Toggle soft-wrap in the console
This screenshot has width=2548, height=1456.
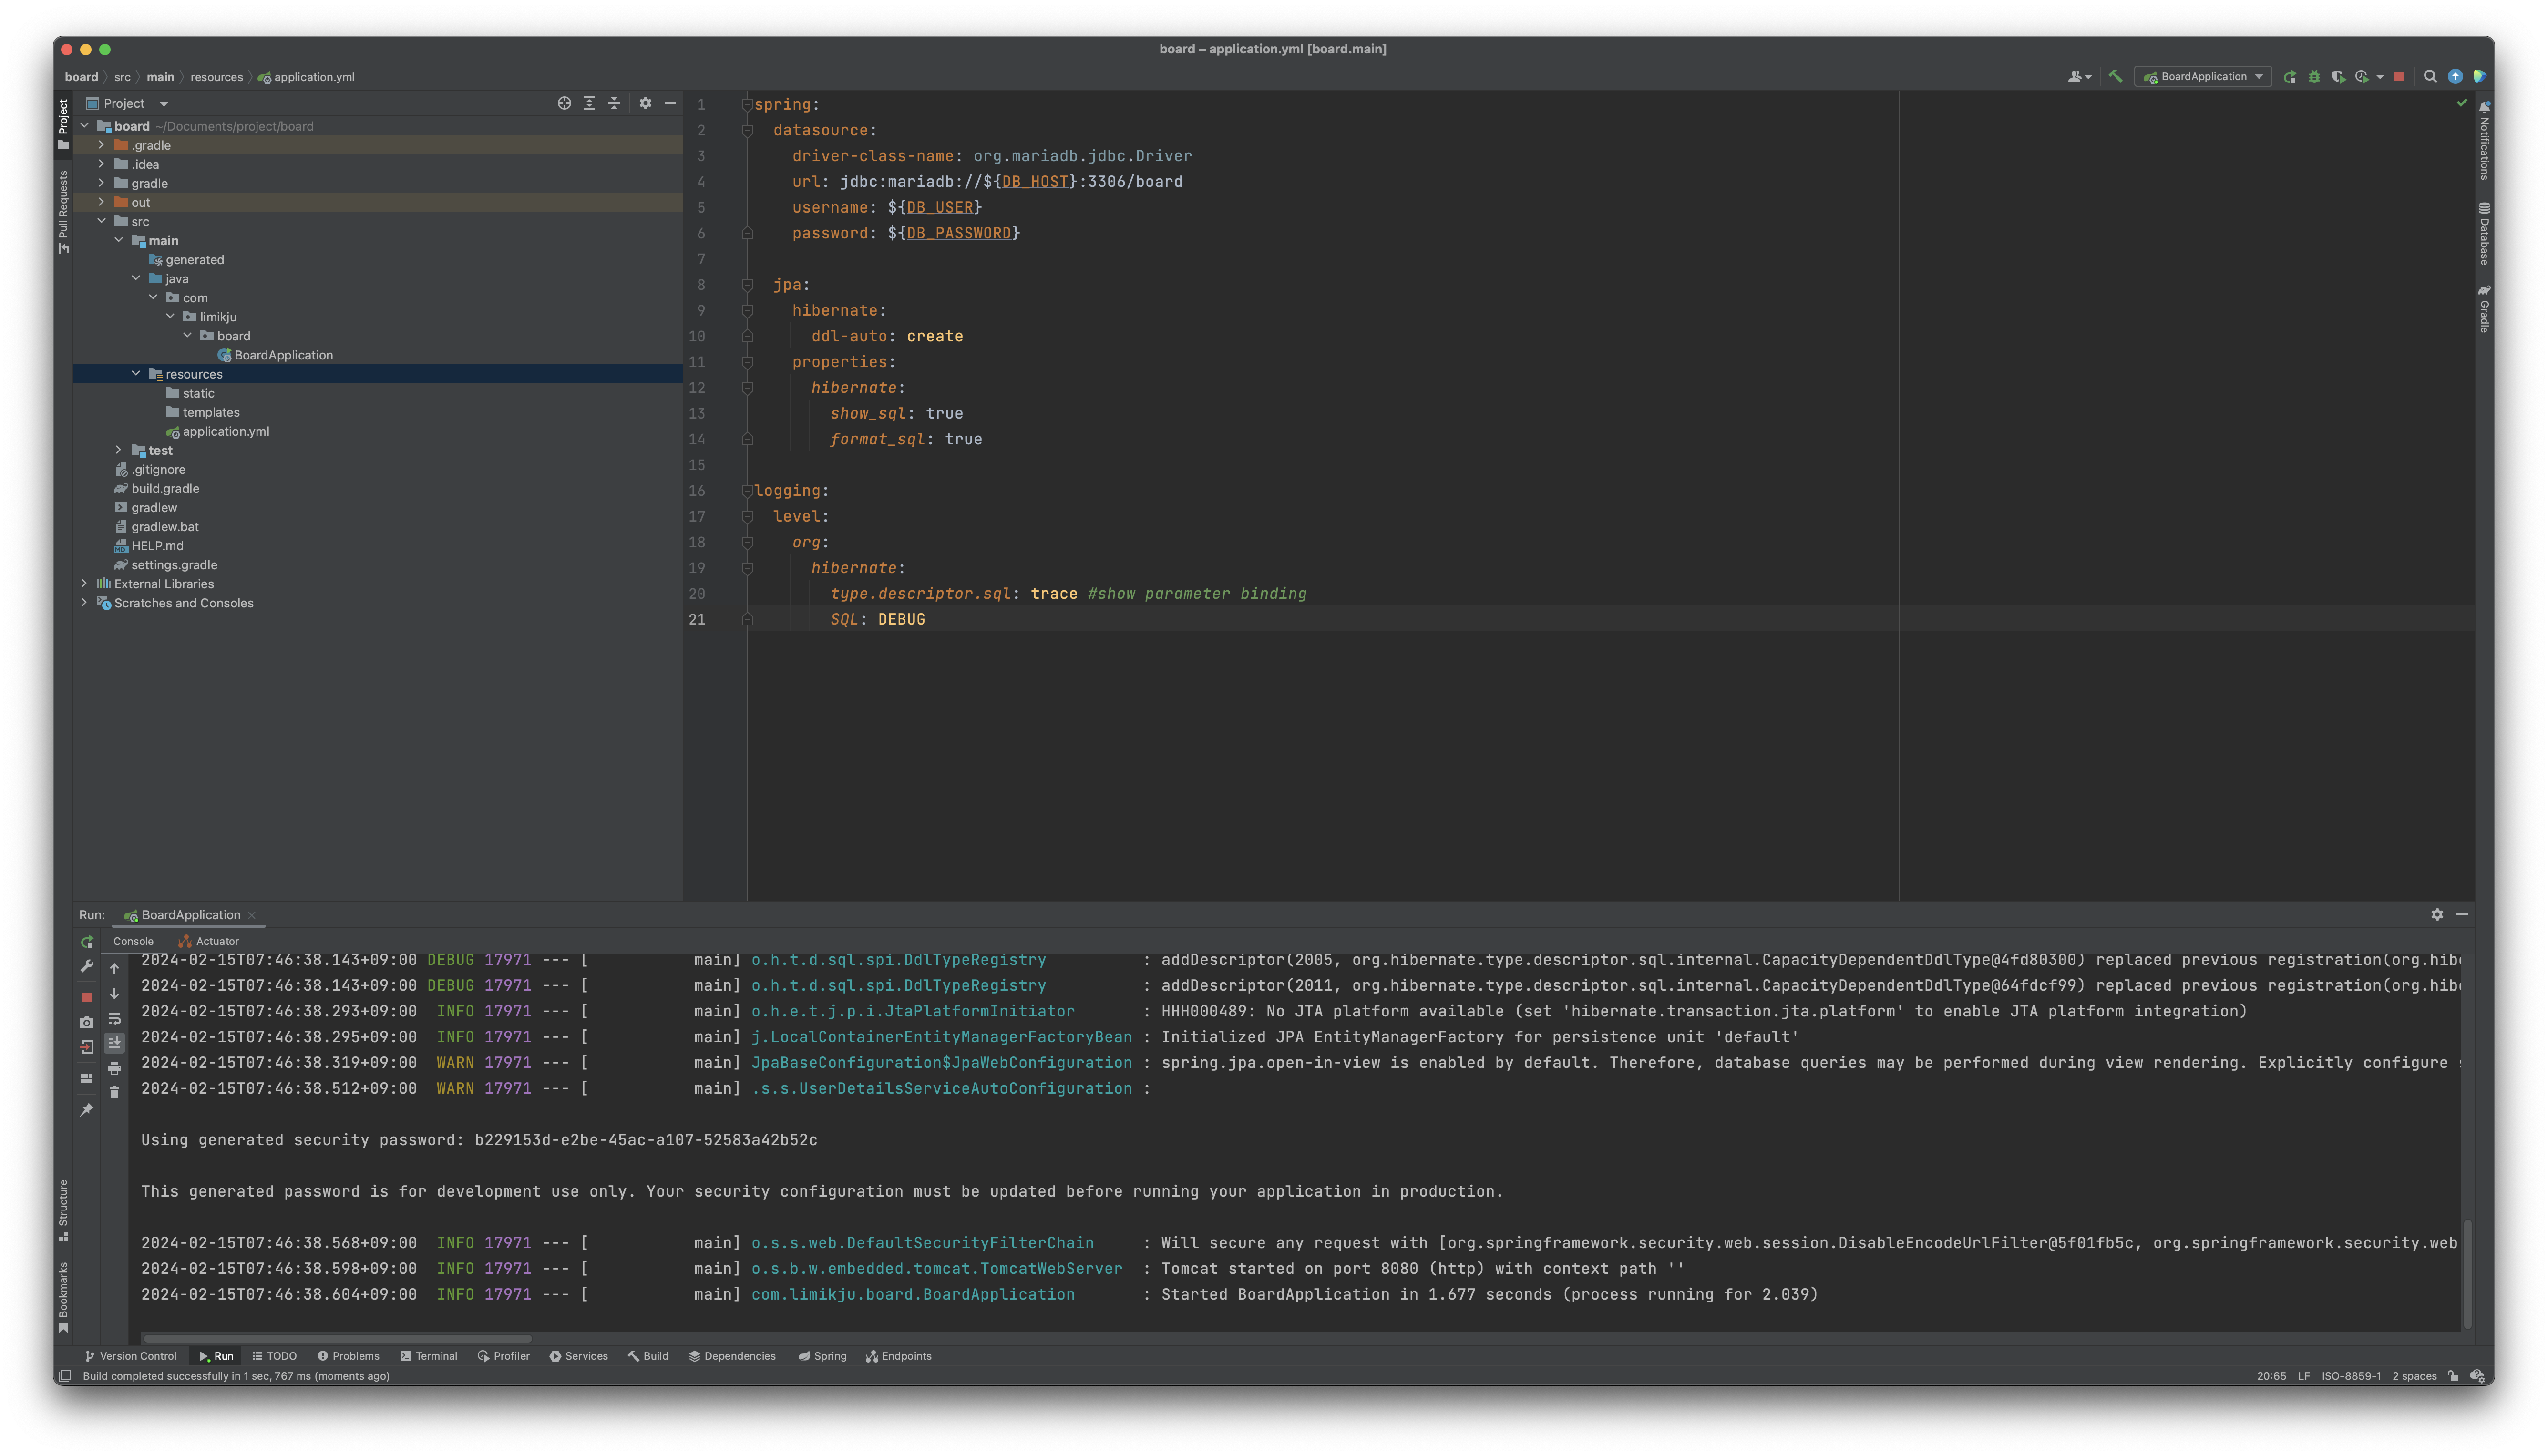pos(114,1019)
